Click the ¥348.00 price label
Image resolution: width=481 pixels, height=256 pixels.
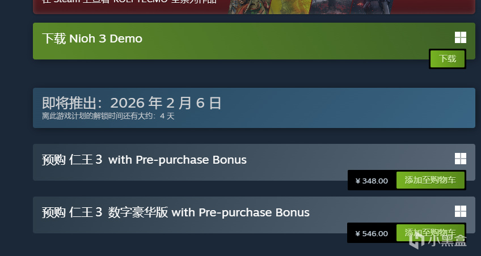point(372,181)
